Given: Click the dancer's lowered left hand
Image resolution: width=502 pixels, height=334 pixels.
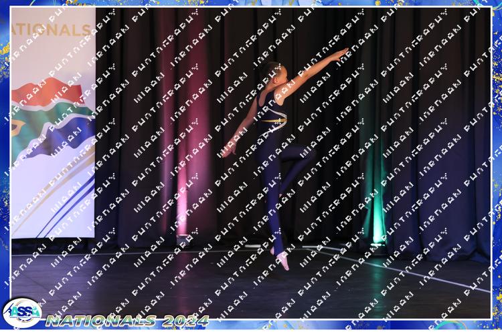Looking at the screenshot, I should pyautogui.click(x=227, y=150).
